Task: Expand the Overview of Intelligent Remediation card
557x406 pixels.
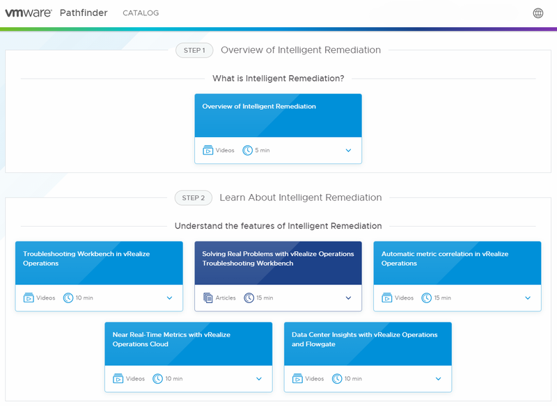Action: point(348,150)
